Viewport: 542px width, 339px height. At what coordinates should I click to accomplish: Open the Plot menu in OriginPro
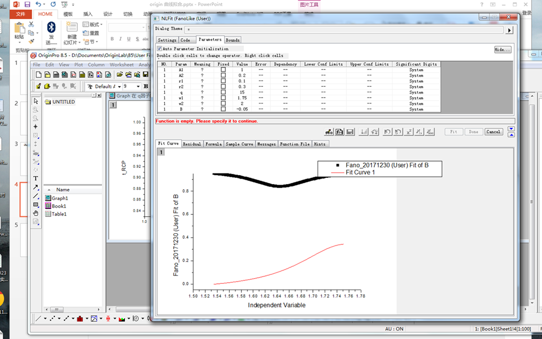coord(78,65)
